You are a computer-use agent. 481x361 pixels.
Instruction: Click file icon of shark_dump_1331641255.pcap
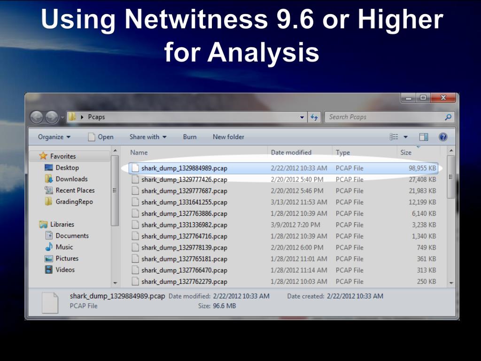135,202
